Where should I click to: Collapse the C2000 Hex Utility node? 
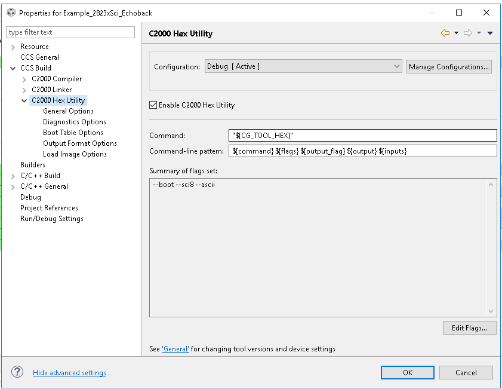click(x=24, y=100)
